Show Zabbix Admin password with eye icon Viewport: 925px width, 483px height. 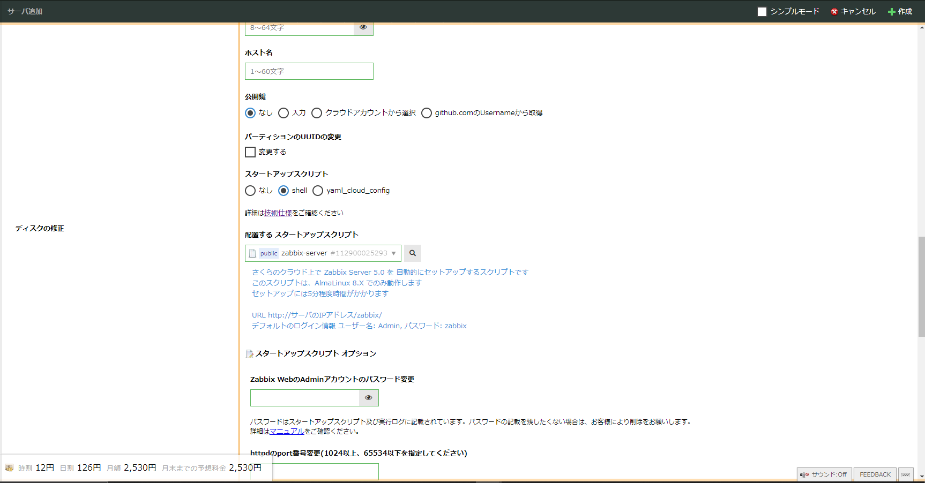[369, 398]
